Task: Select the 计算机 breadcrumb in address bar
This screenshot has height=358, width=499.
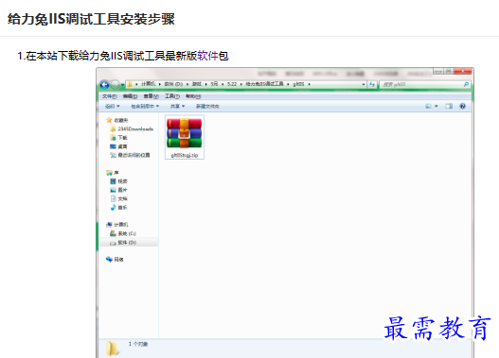Action: coord(148,84)
